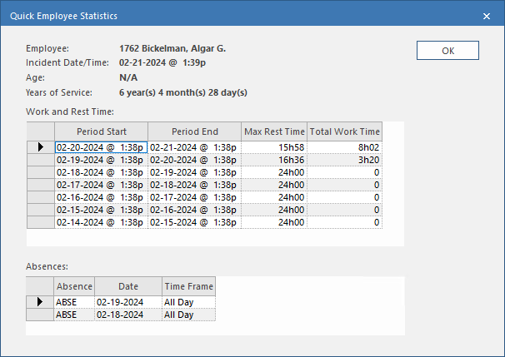Select the absence date 02-19-2024 cell
This screenshot has width=505, height=357.
coord(127,302)
